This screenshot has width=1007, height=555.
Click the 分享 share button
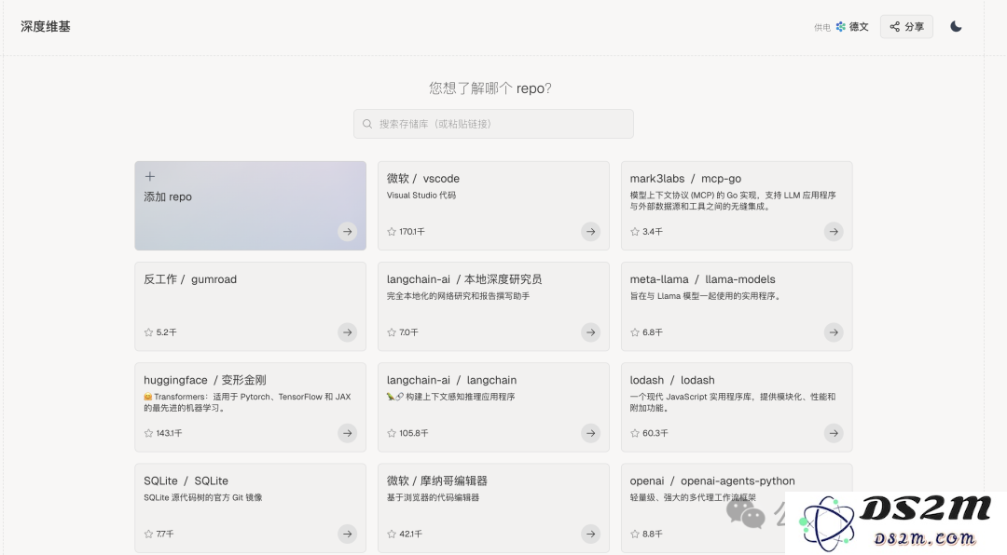pos(906,26)
